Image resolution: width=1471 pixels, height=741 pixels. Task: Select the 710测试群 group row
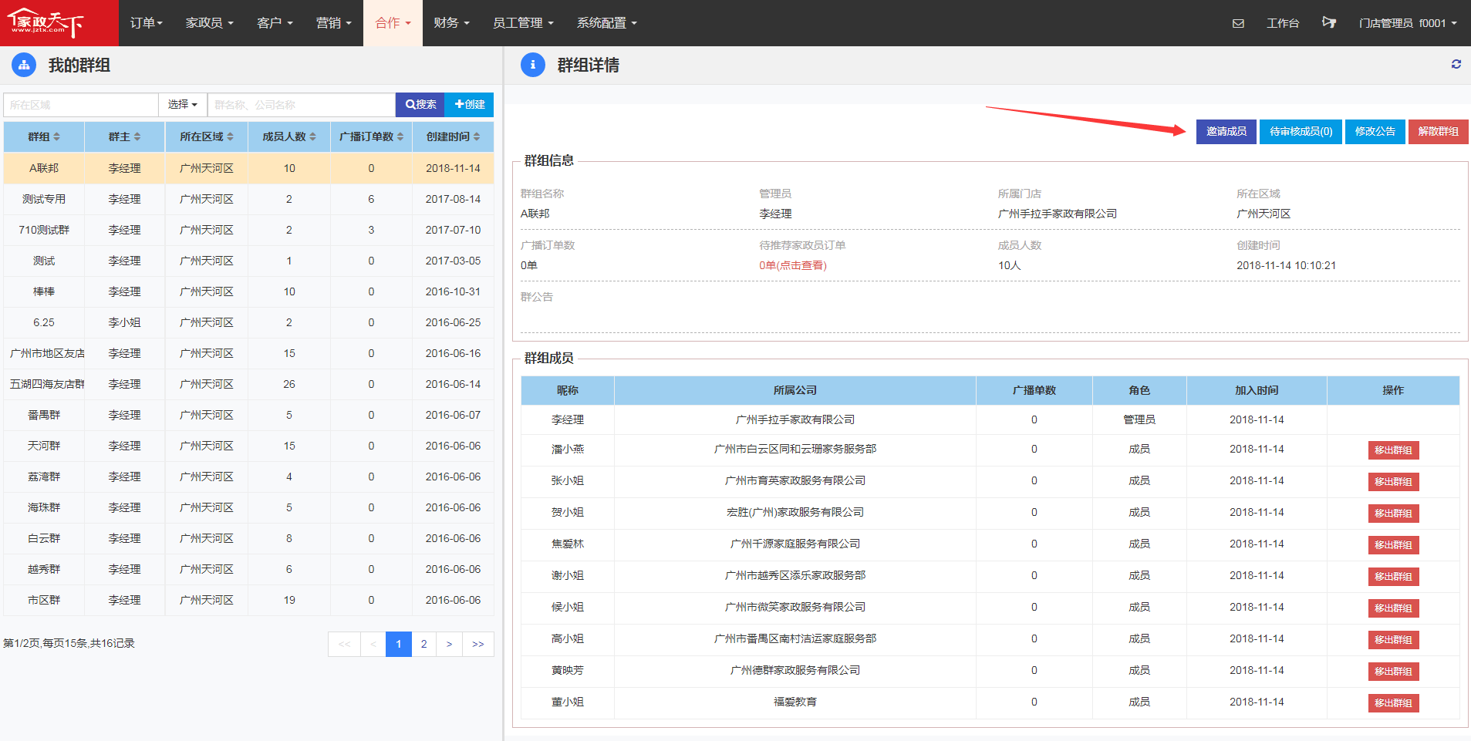click(248, 230)
